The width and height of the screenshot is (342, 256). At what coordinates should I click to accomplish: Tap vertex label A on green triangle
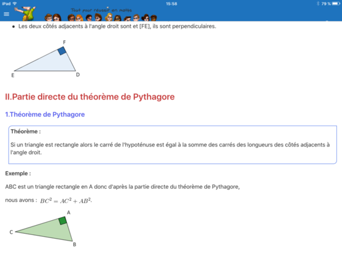tap(69, 213)
